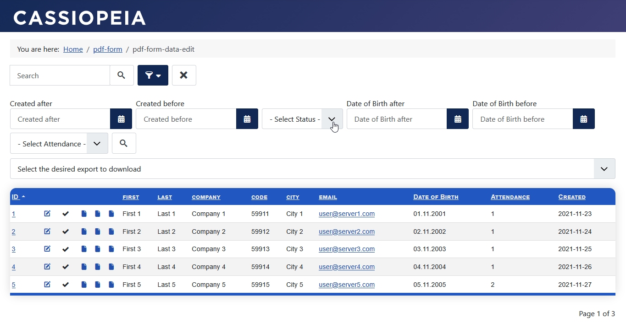
Task: Toggle the checkmark status for row 1
Action: 66,214
